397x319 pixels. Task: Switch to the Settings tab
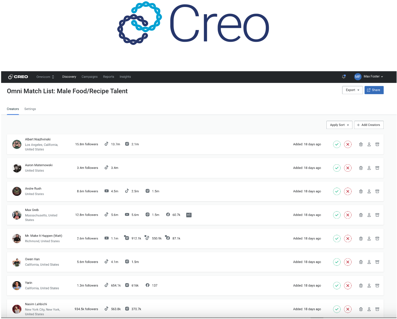pyautogui.click(x=30, y=109)
